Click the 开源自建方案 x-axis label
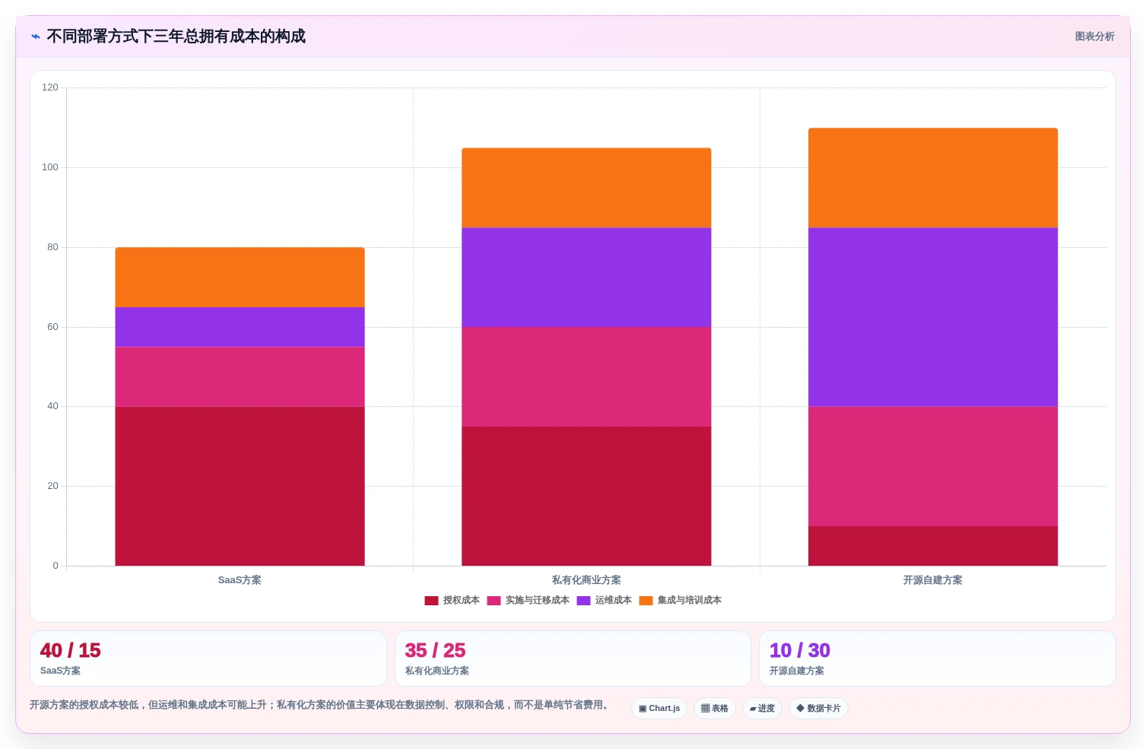 (x=933, y=580)
